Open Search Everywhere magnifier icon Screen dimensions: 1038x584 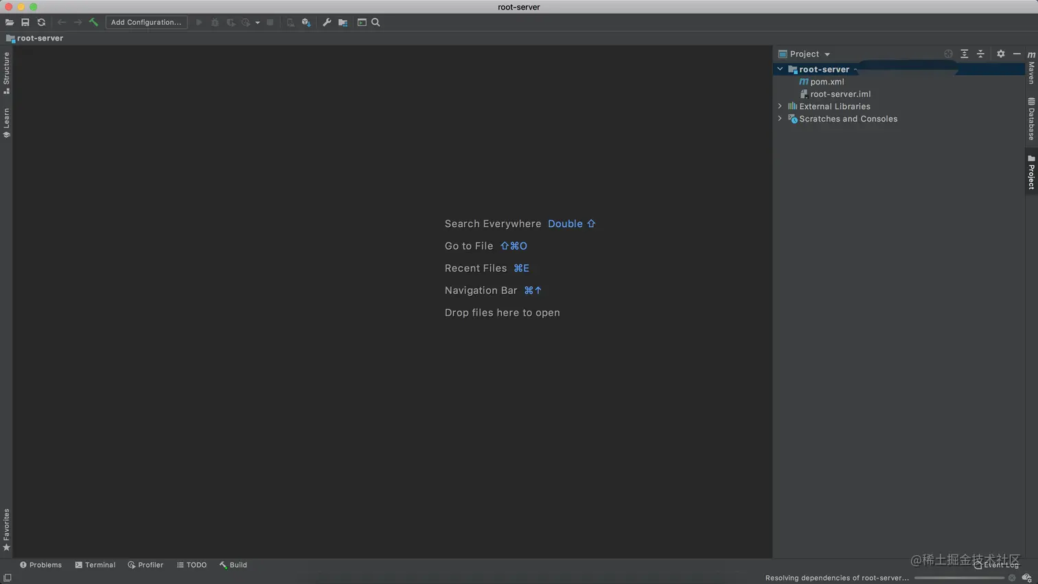pyautogui.click(x=376, y=23)
